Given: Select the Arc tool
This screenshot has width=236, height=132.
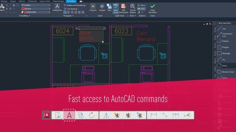Looking at the screenshot, I should (x=221, y=59).
